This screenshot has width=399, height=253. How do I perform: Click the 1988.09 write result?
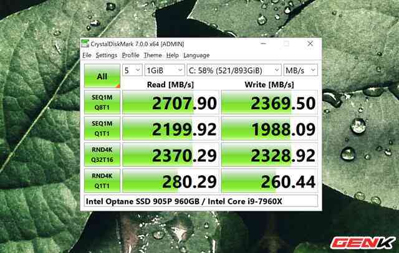pos(269,128)
